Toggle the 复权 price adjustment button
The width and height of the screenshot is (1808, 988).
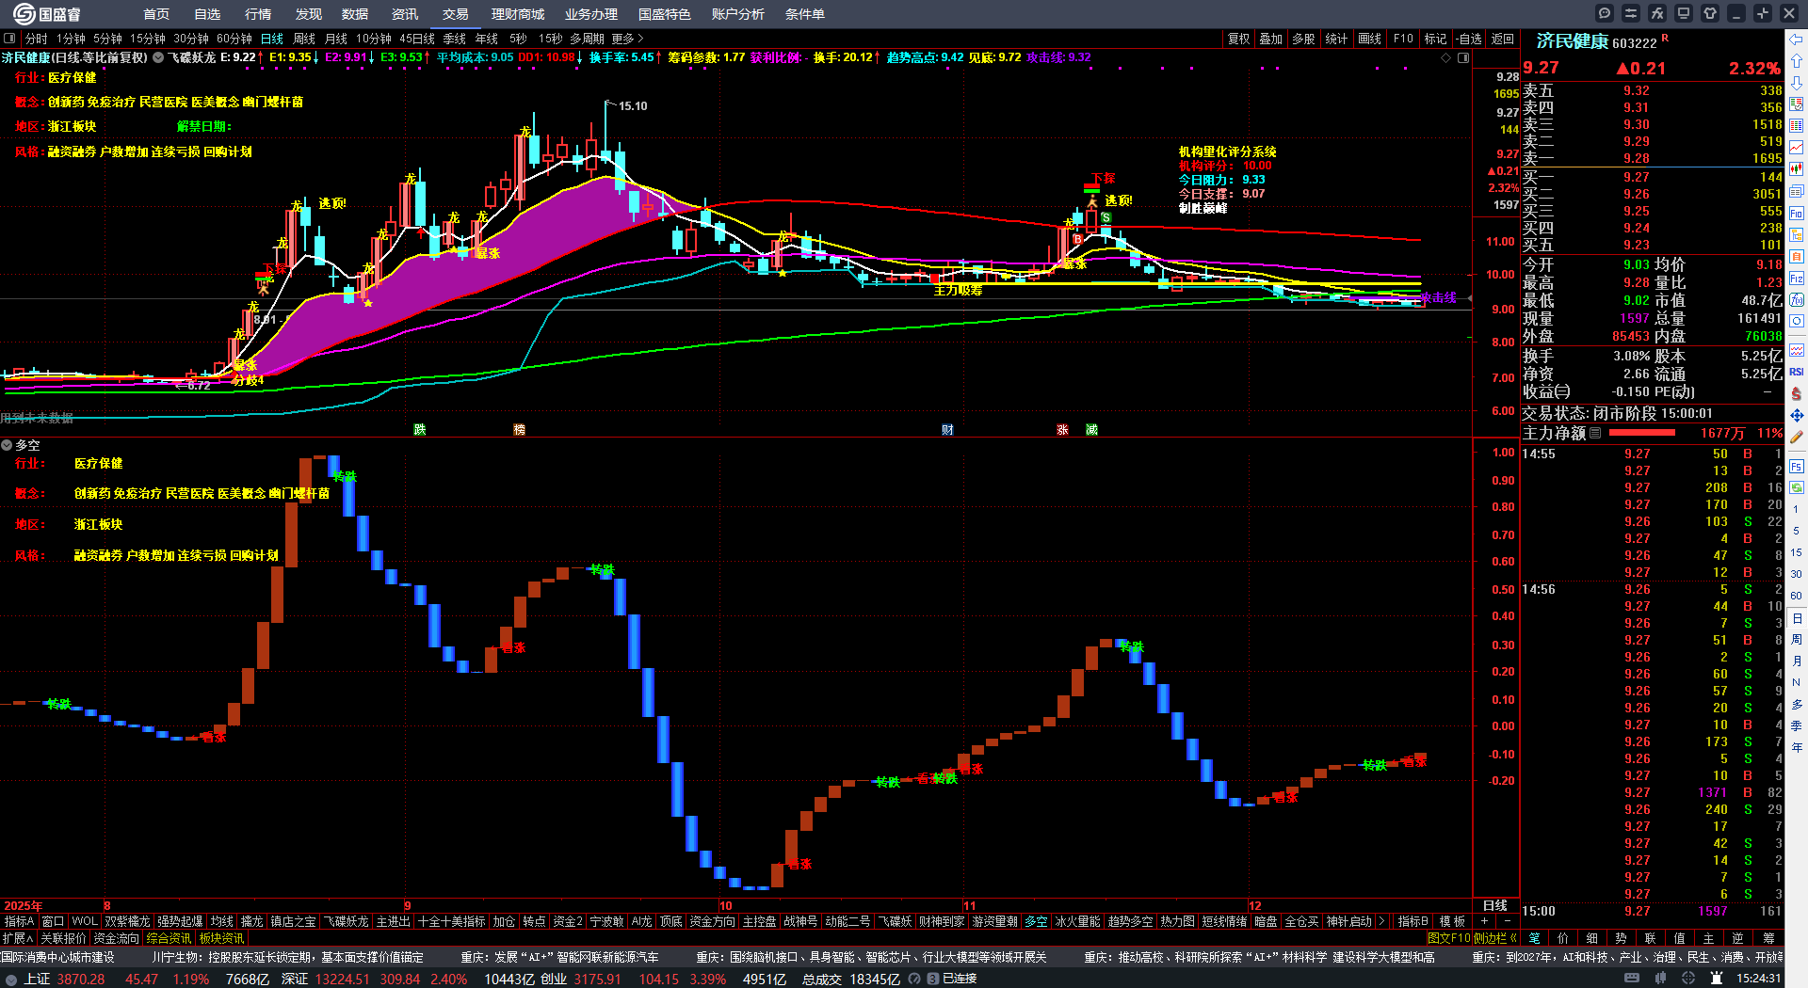[1239, 39]
